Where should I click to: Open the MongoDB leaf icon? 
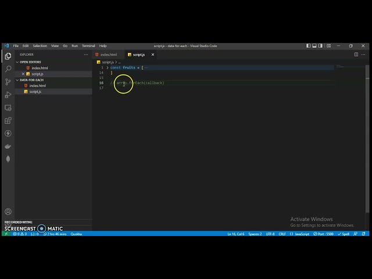coord(8,159)
